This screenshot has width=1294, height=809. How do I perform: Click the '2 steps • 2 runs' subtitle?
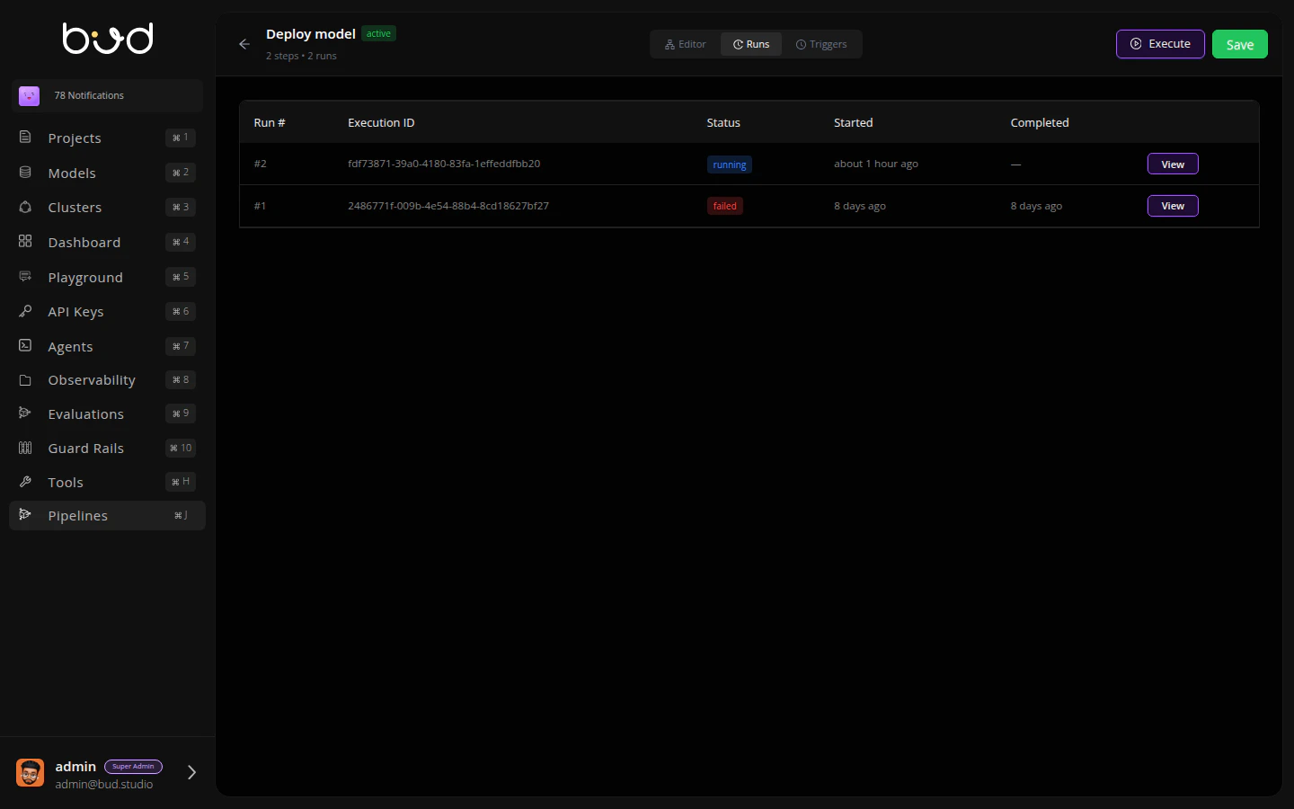click(x=301, y=56)
